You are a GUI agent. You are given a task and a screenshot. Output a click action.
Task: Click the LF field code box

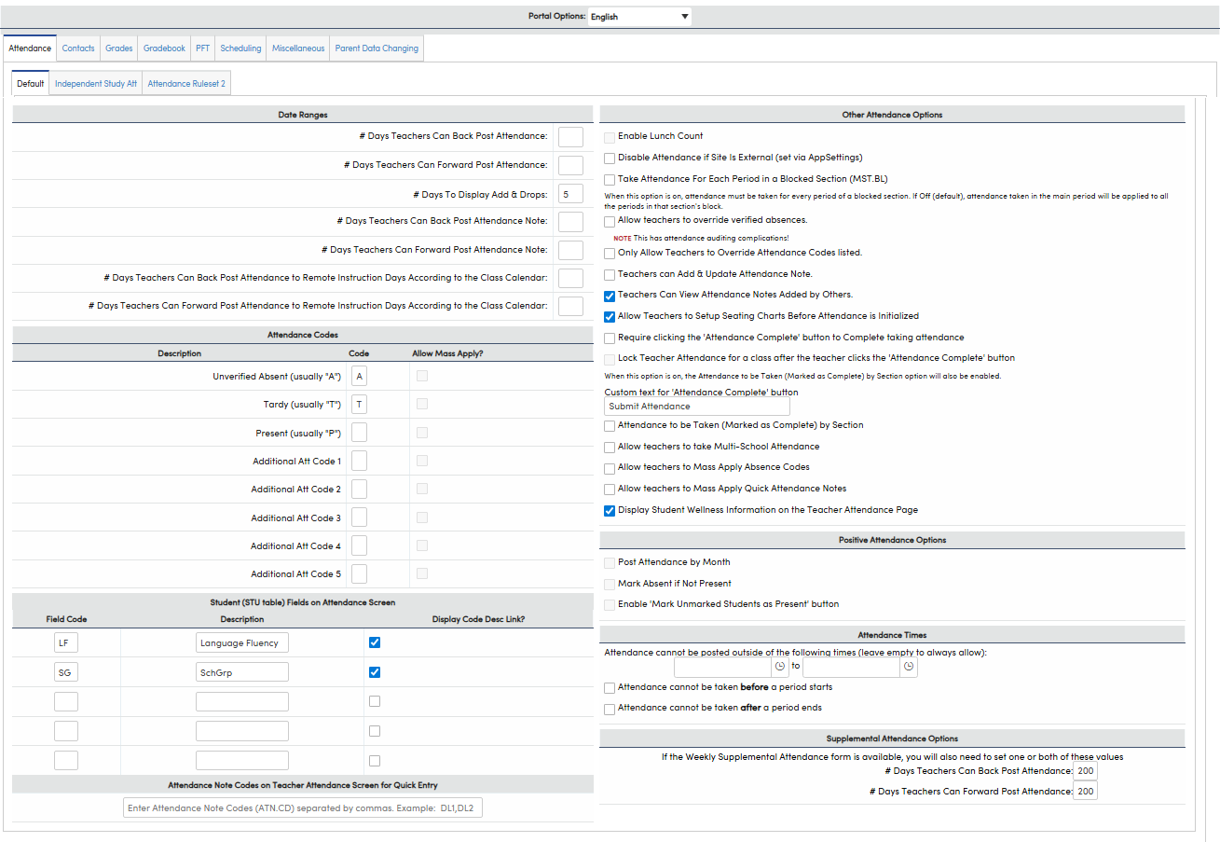[66, 642]
